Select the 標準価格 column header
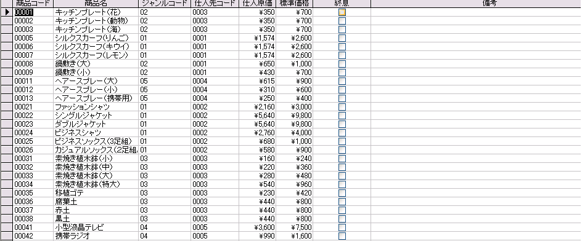Screen dimensions: 582x241 (294, 4)
